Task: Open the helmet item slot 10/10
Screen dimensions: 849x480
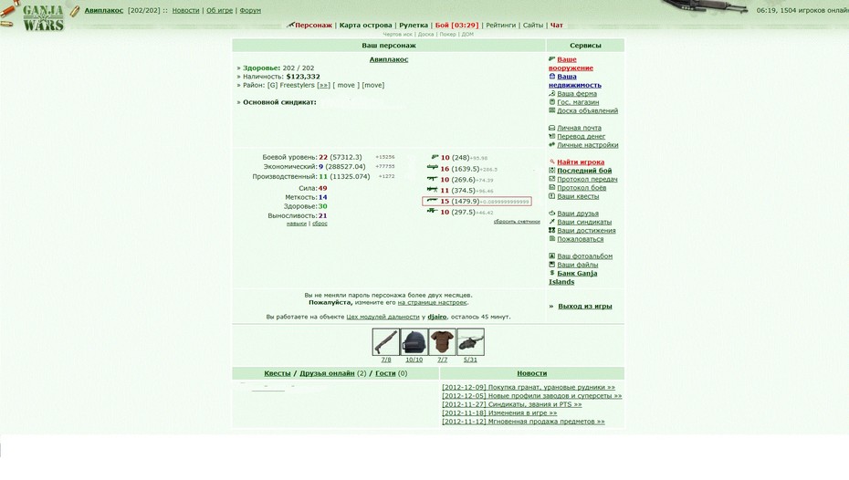Action: [414, 342]
